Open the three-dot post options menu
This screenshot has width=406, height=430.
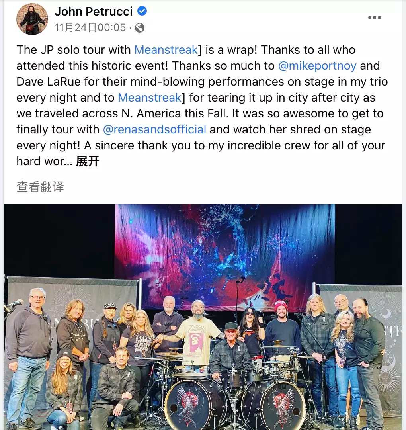(374, 18)
